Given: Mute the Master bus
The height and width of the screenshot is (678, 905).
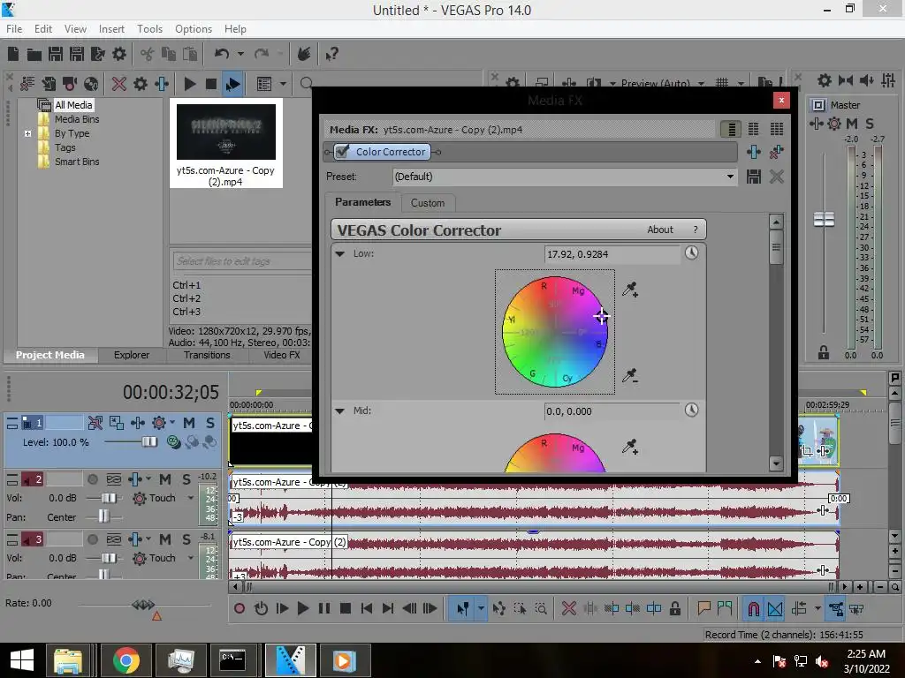Looking at the screenshot, I should pyautogui.click(x=852, y=124).
